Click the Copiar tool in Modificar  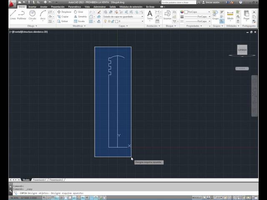63,17
